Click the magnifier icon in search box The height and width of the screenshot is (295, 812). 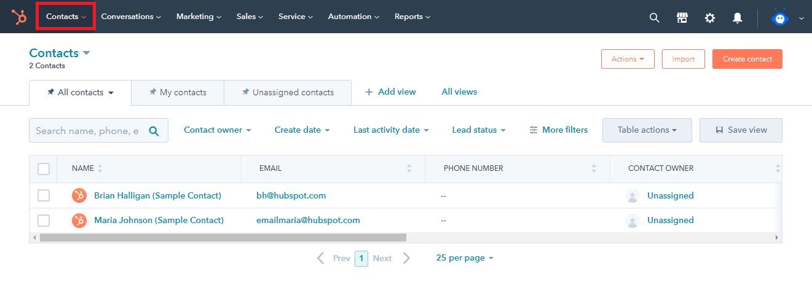(x=154, y=131)
